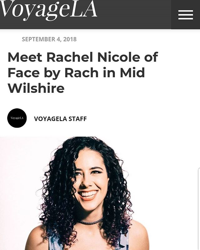Open the VOYAGELA STAFF author page
This screenshot has width=200, height=250.
point(60,119)
